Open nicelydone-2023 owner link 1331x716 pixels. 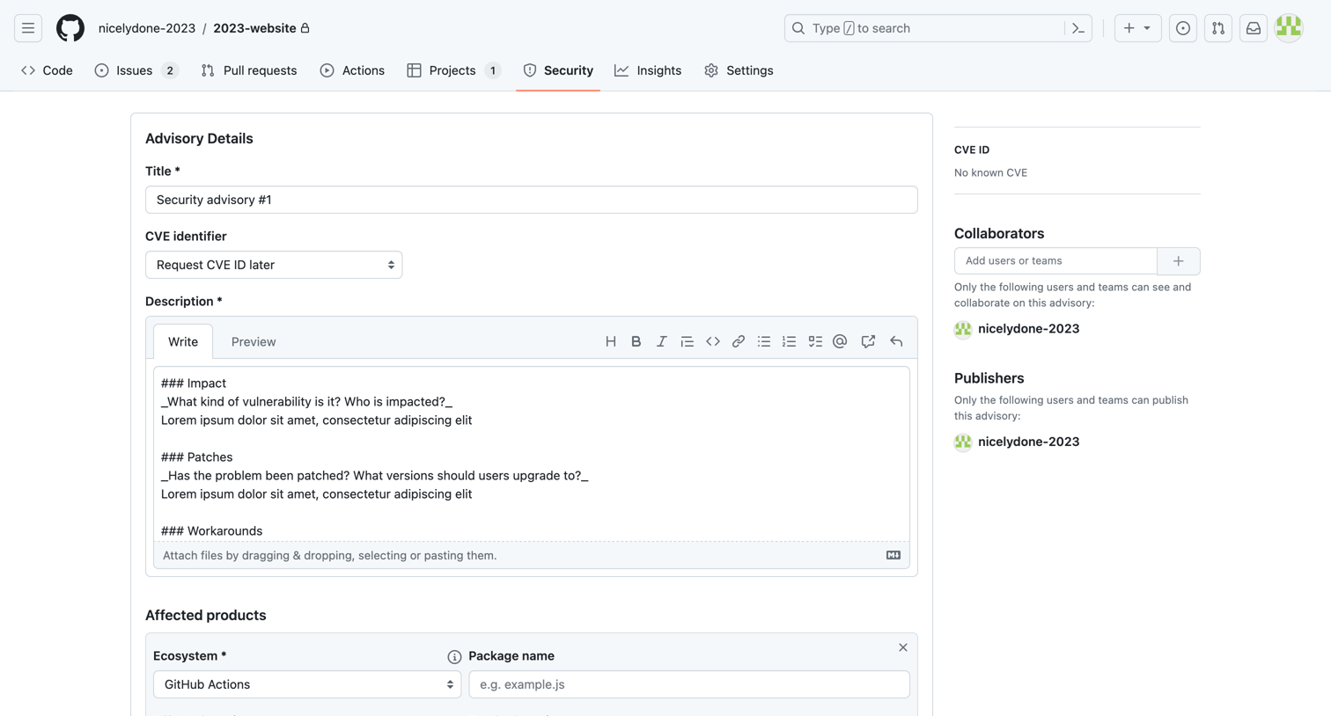[x=147, y=28]
